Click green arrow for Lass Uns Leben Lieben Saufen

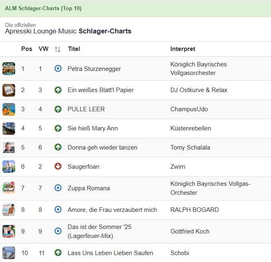[x=58, y=253]
